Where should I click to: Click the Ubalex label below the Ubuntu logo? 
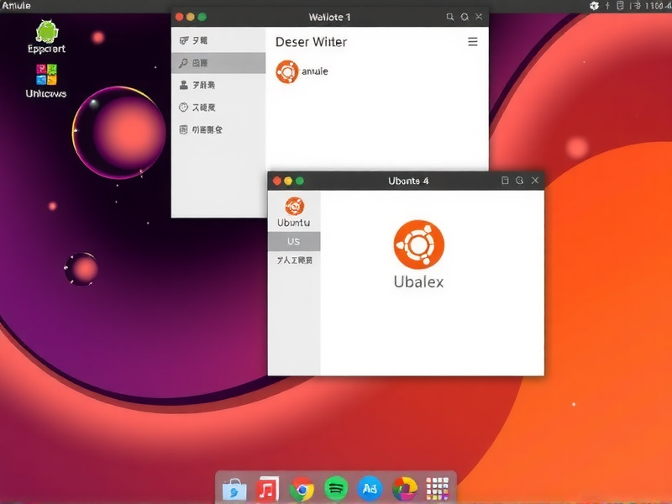417,282
